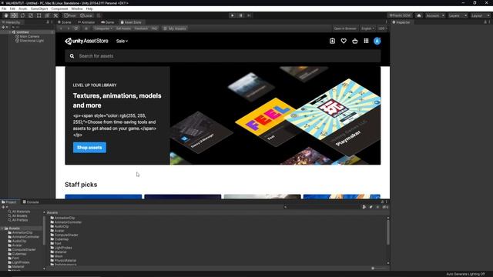
Task: Adjust the Project icon size slider
Action: point(378,269)
